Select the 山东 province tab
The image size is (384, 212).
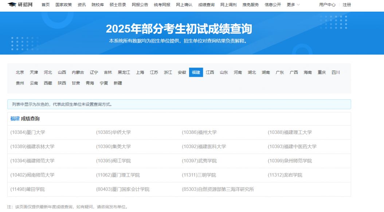point(224,72)
